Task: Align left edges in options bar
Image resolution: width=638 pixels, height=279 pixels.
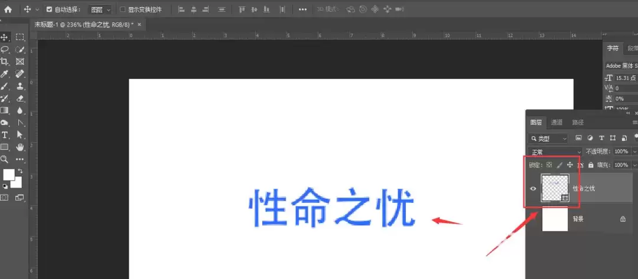Action: click(181, 9)
